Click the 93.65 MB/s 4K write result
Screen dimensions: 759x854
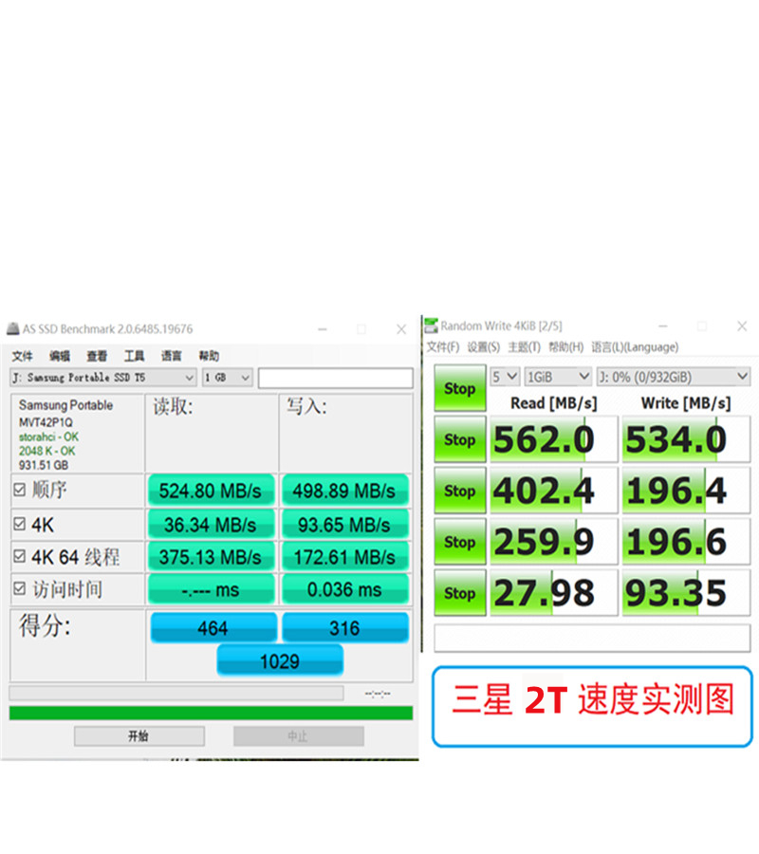click(x=344, y=525)
